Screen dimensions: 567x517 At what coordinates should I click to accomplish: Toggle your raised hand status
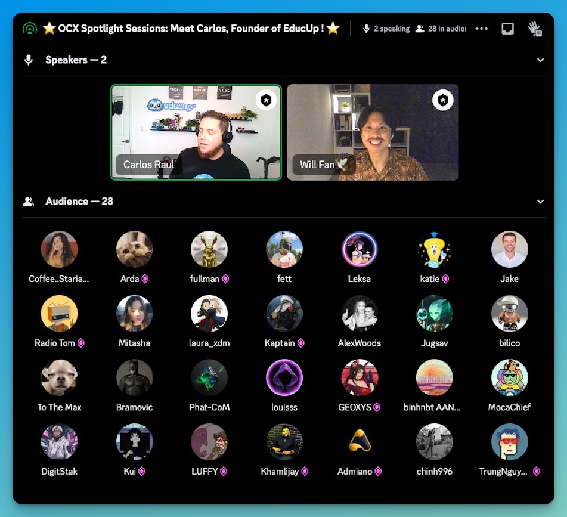pyautogui.click(x=535, y=28)
